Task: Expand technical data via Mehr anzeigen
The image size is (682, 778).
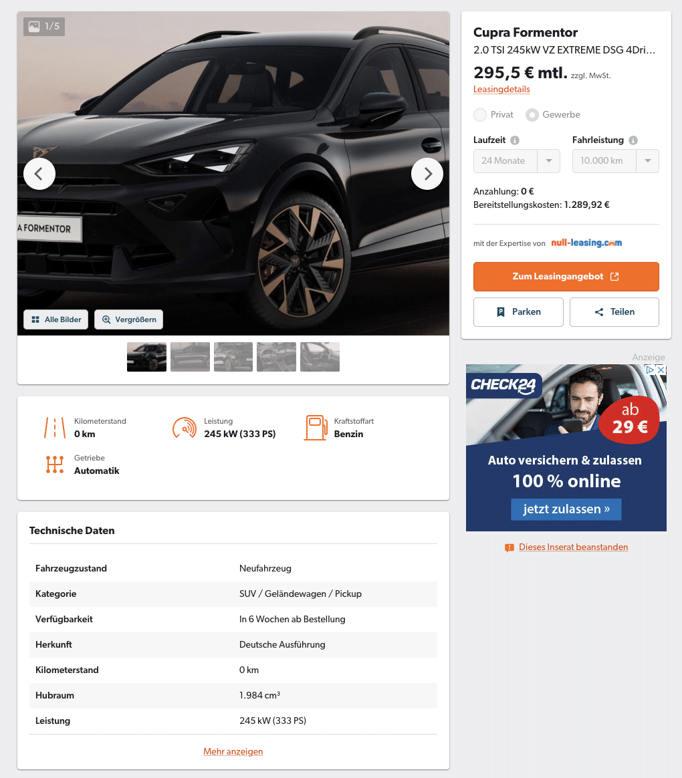Action: (x=233, y=751)
